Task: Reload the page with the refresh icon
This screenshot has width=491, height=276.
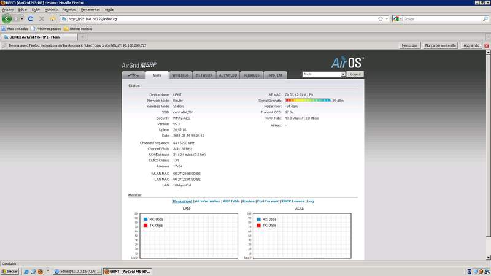Action: (x=30, y=19)
